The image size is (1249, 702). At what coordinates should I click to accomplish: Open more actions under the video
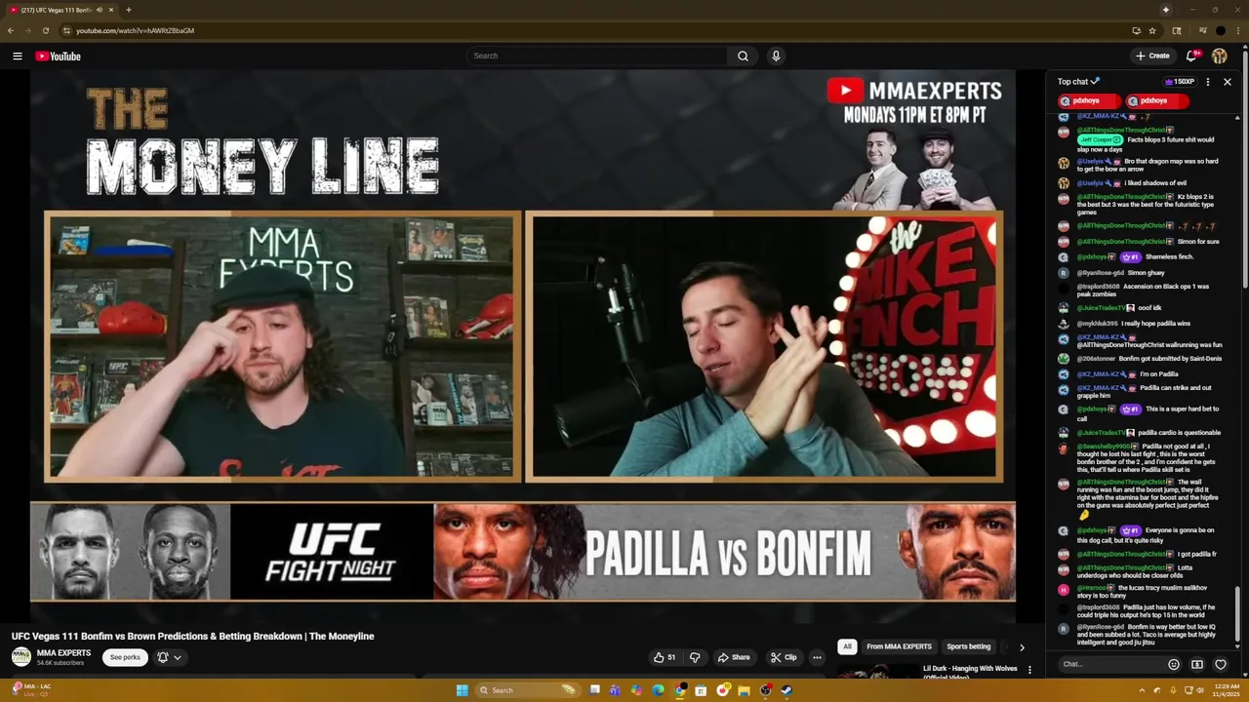pyautogui.click(x=817, y=657)
